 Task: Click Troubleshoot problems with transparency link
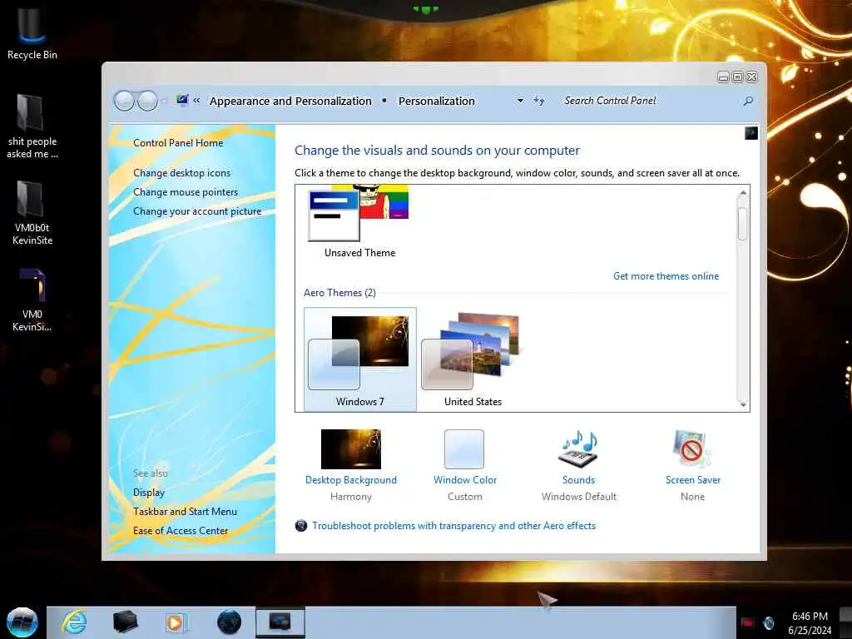point(453,526)
